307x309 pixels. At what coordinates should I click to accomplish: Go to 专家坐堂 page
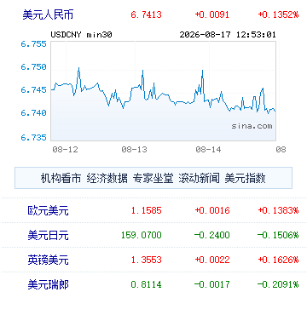153,179
